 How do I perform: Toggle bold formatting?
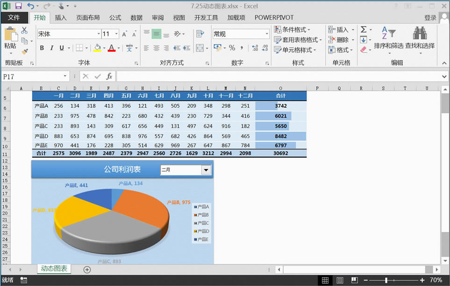[x=41, y=48]
